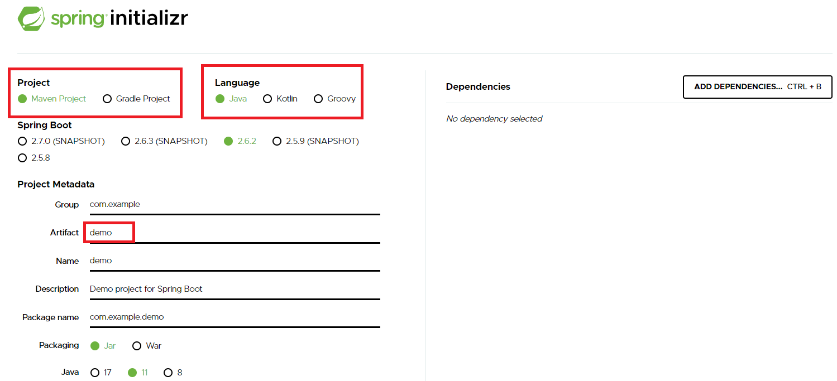Click the Group input field
The width and height of the screenshot is (837, 381).
[x=235, y=205]
